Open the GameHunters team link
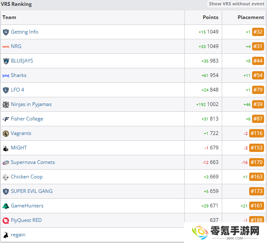The height and width of the screenshot is (243, 267). click(27, 206)
